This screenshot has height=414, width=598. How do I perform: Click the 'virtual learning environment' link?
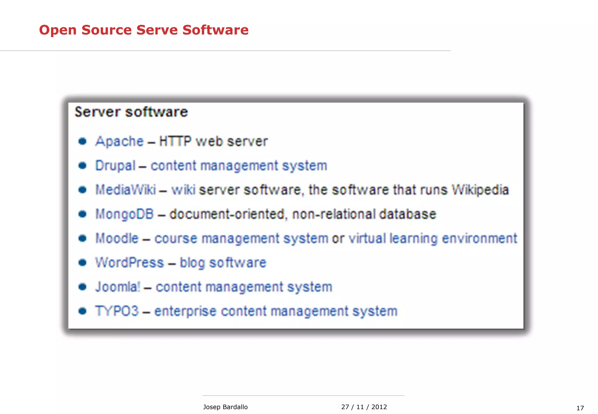433,239
